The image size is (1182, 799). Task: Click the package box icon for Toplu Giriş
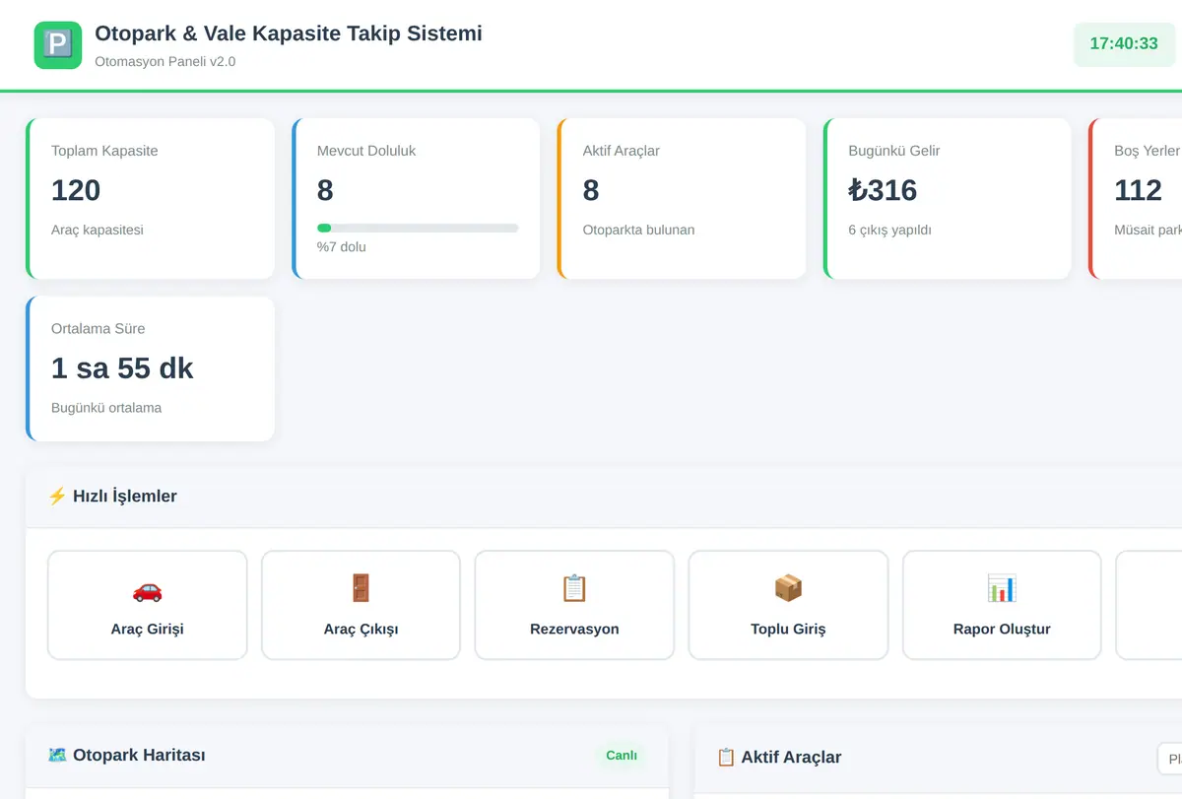[x=788, y=589]
